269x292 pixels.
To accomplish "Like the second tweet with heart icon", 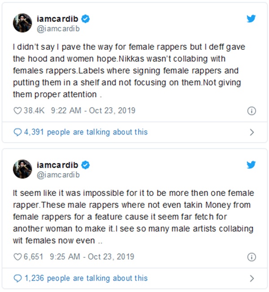I will coord(17,257).
